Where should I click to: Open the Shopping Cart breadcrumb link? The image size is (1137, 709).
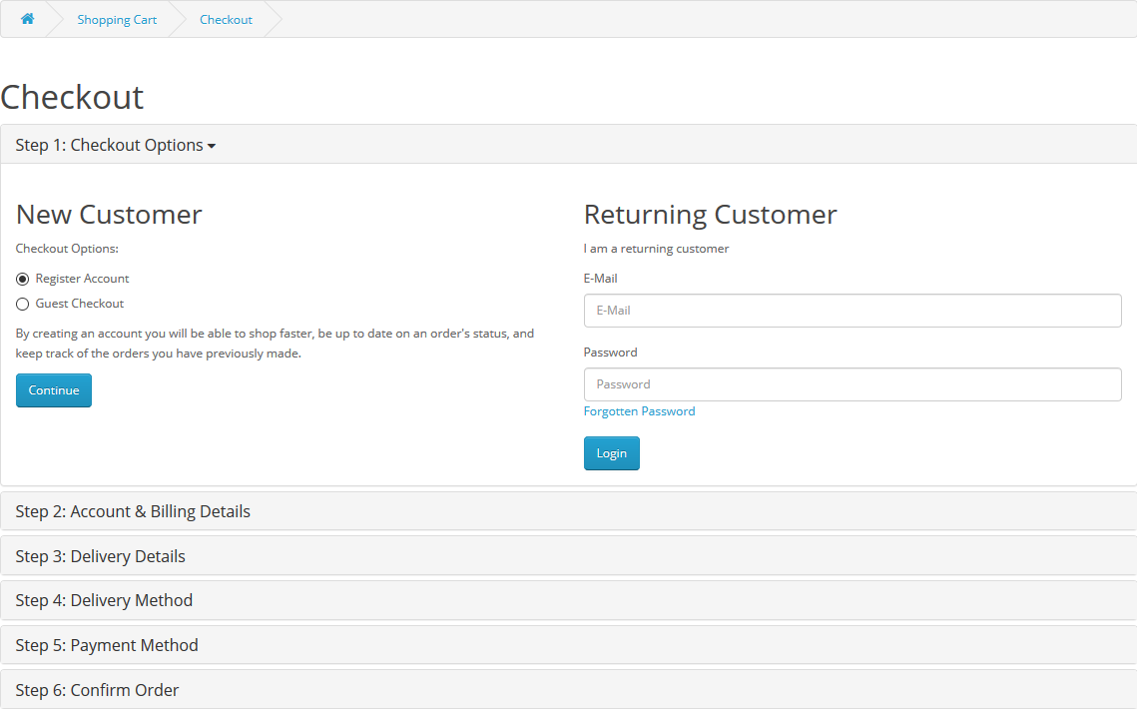click(x=117, y=20)
